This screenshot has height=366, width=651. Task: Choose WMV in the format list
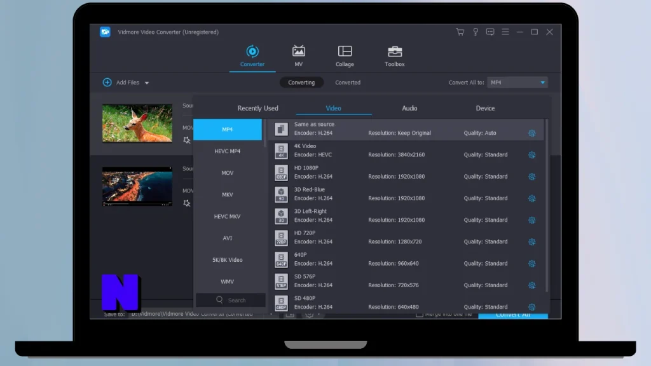tap(228, 281)
